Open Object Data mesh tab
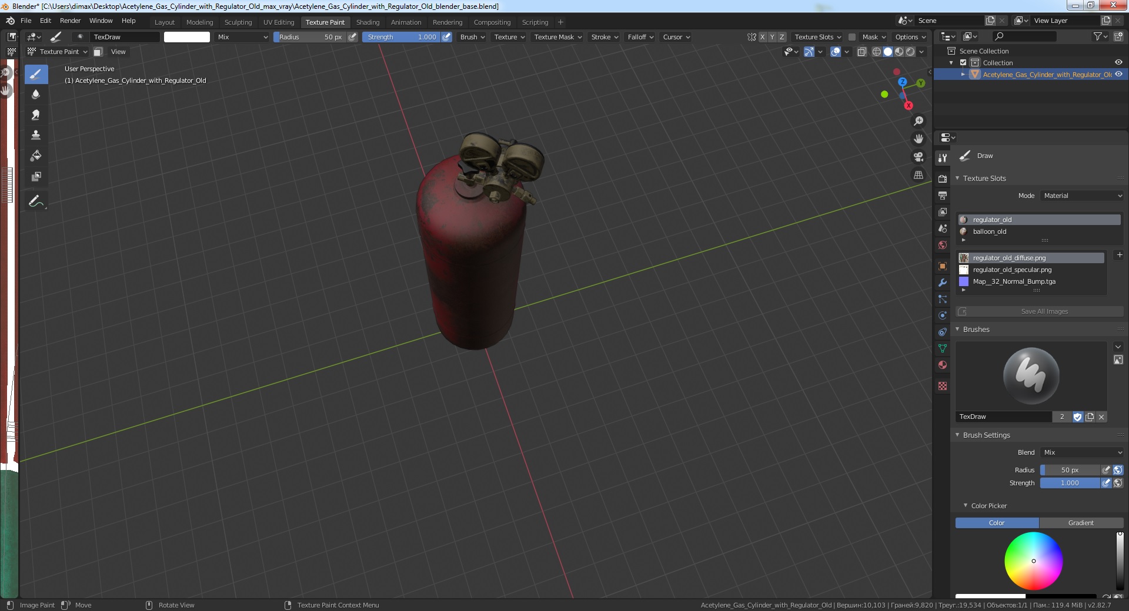 pyautogui.click(x=943, y=348)
